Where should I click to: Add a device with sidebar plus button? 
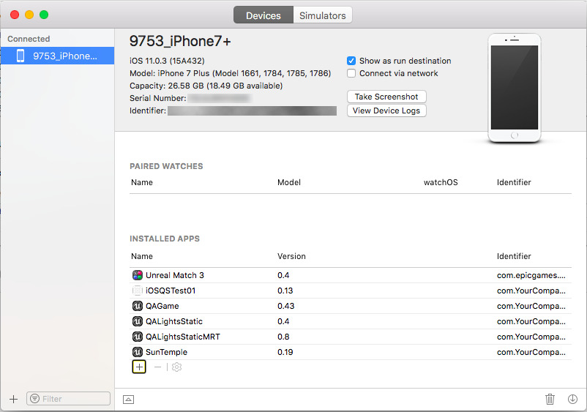coord(13,399)
